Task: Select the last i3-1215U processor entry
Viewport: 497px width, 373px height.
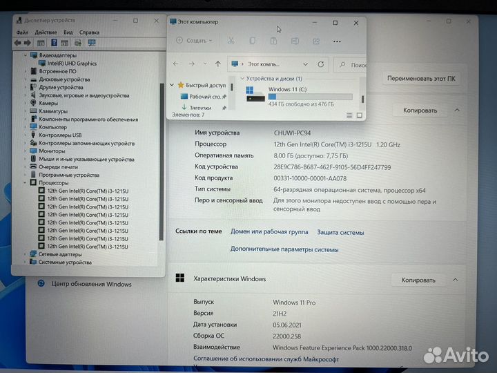Action: point(88,247)
